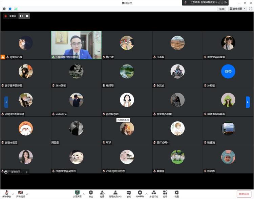Viewport: 254px width, 199px height.
Task: Expand recording options arrow beside 结束录制
Action: coord(146,194)
